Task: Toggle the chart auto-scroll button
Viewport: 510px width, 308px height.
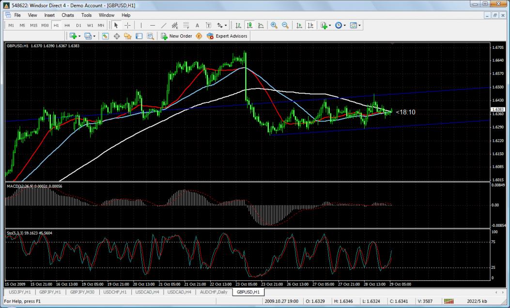Action: coord(299,25)
